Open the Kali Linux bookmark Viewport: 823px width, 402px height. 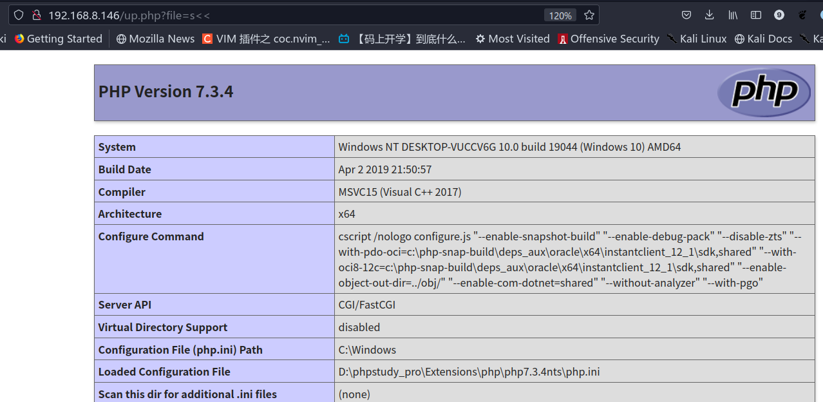coord(697,39)
